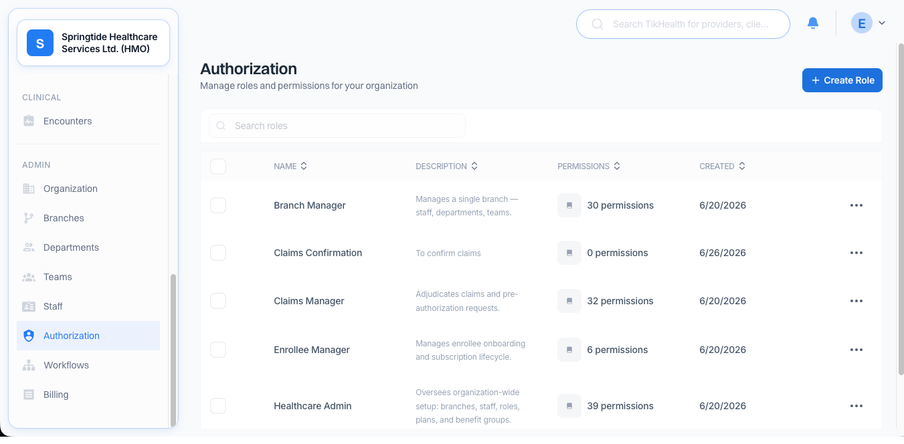Open more actions for Enrollee Manager

[856, 350]
